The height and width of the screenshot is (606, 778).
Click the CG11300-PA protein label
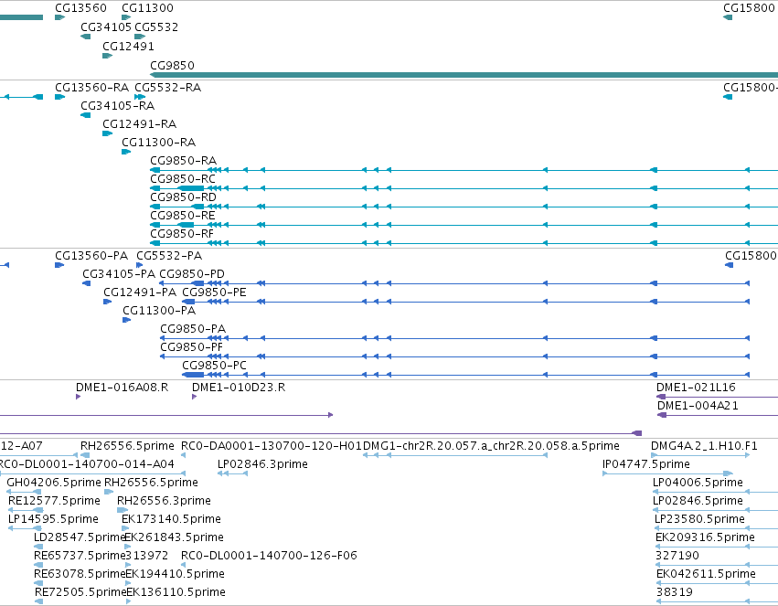pyautogui.click(x=159, y=311)
